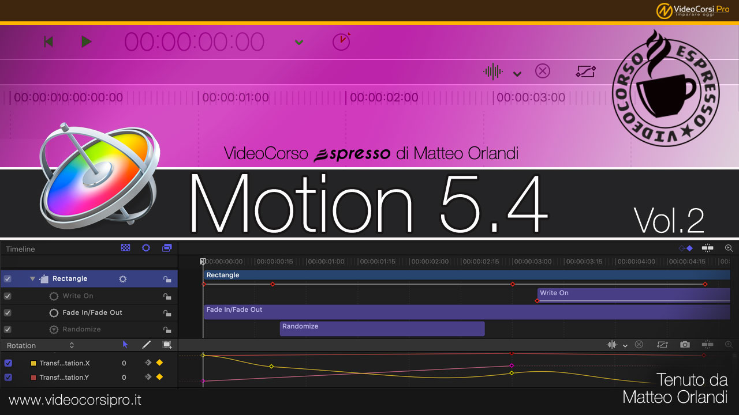Click the stopwatch icon in the pink header
Screen dimensions: 739x415
[x=342, y=41]
